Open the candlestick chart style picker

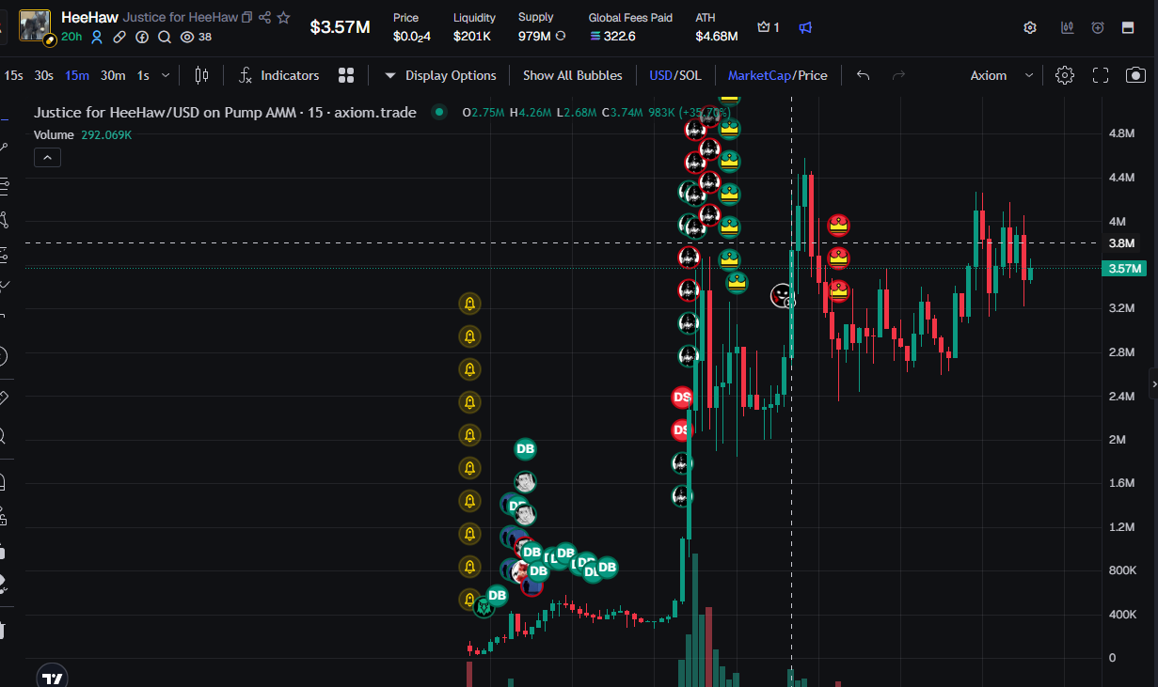[201, 75]
